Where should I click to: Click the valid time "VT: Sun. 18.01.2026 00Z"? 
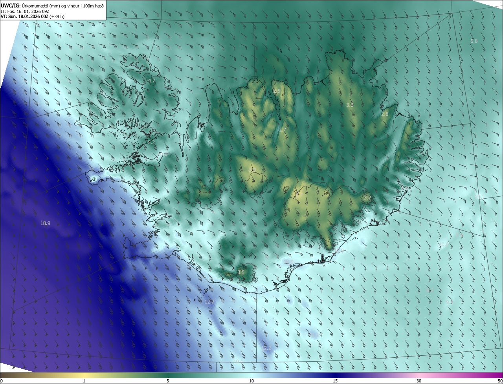click(x=24, y=16)
